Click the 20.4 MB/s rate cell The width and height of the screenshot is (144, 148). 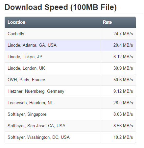pyautogui.click(x=118, y=45)
